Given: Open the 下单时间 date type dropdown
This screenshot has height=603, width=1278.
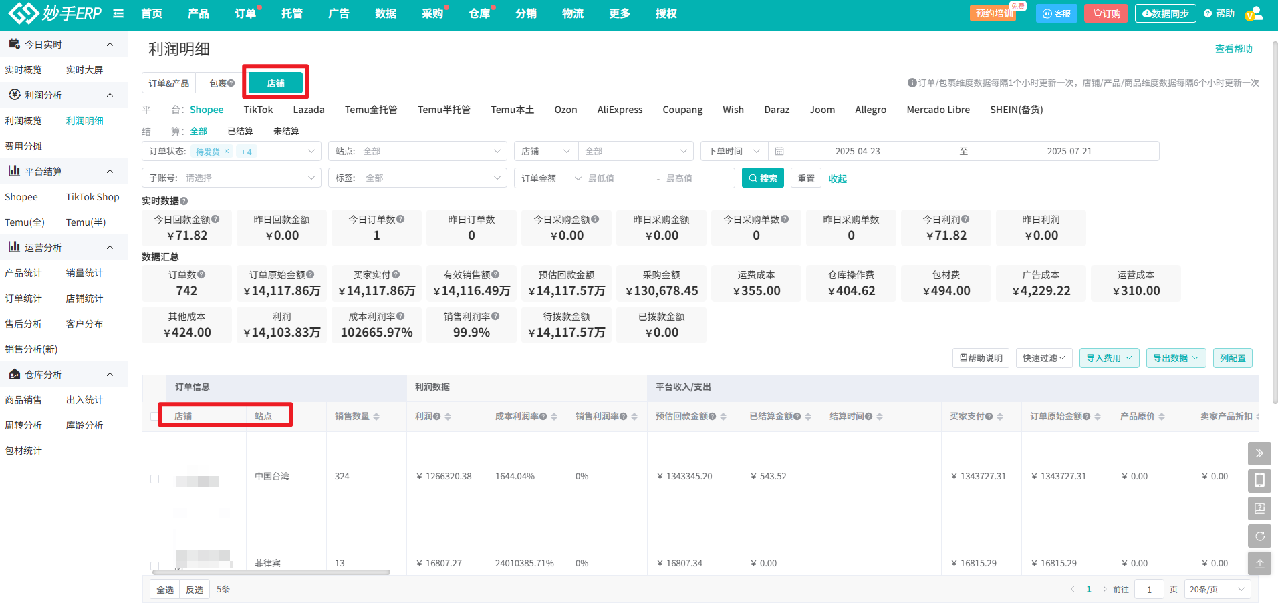Looking at the screenshot, I should (x=734, y=152).
